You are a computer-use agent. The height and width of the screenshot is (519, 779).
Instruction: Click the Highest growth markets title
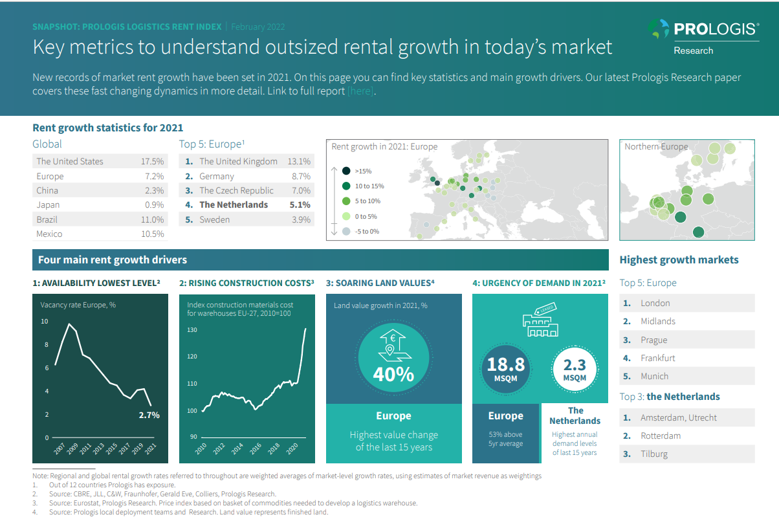(x=679, y=260)
